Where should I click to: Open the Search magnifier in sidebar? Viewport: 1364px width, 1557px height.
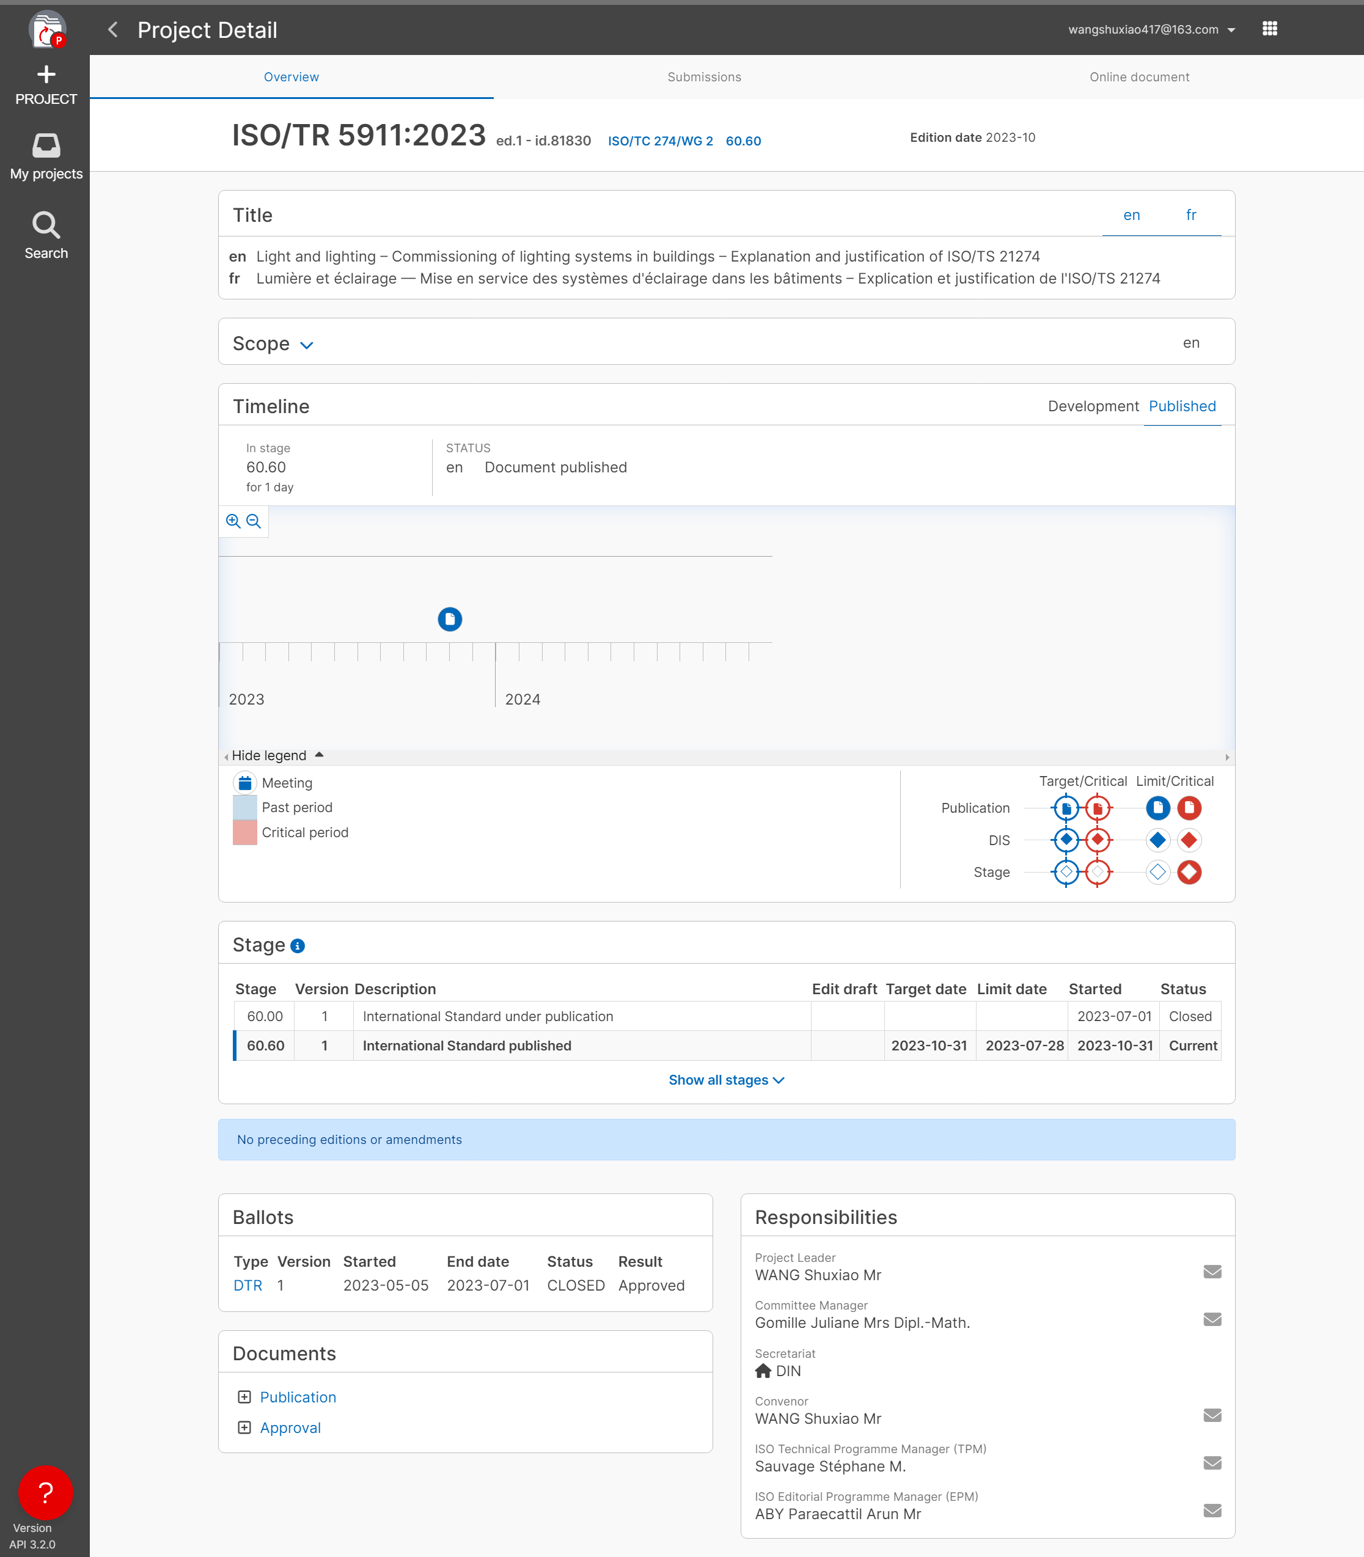click(46, 224)
